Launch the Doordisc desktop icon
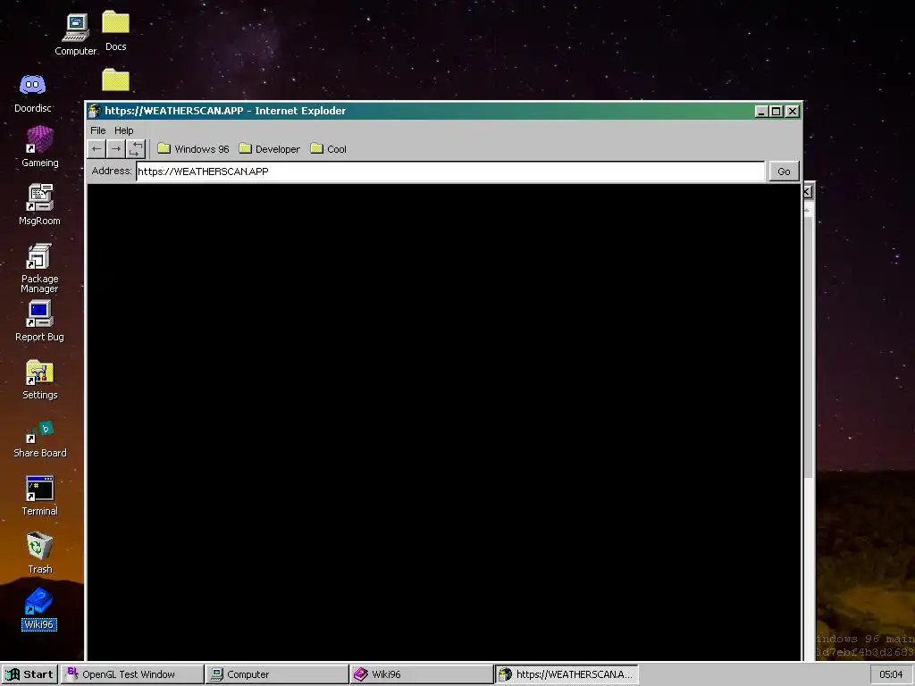The width and height of the screenshot is (915, 686). click(x=33, y=93)
